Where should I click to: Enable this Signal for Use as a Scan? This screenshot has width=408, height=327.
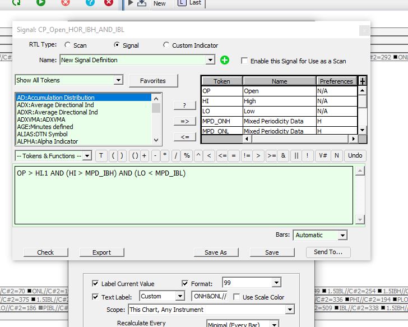coord(244,61)
